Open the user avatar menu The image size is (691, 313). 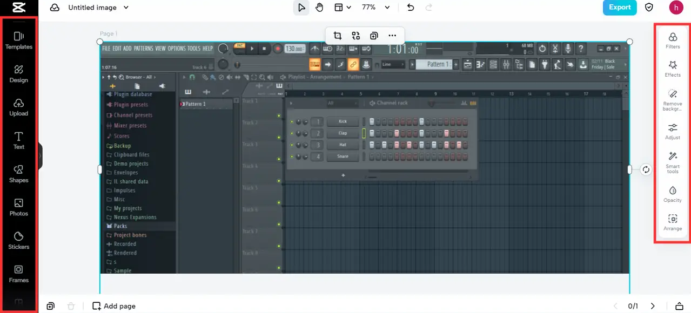[676, 8]
